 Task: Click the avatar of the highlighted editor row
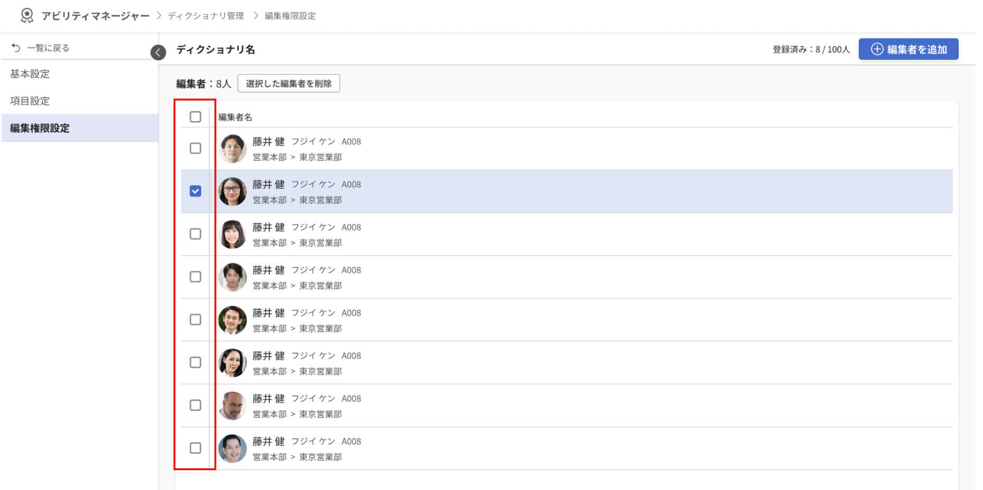point(232,191)
